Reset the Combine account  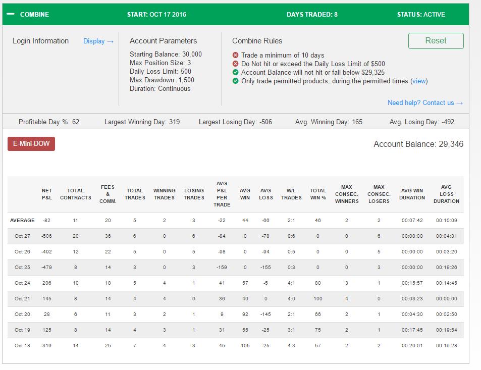[x=436, y=41]
